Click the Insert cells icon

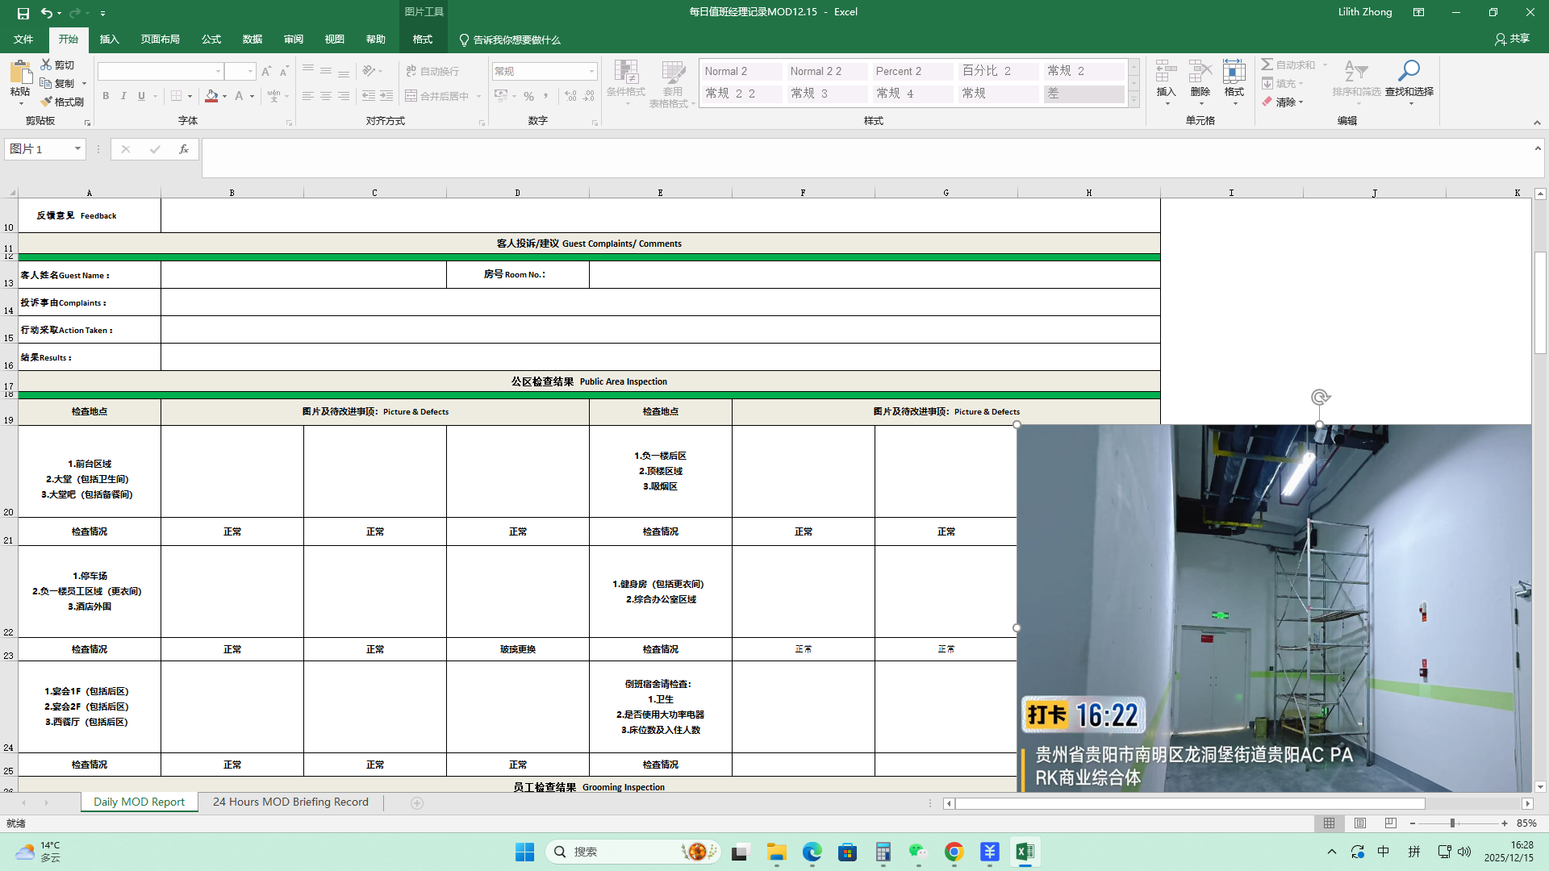coord(1166,72)
